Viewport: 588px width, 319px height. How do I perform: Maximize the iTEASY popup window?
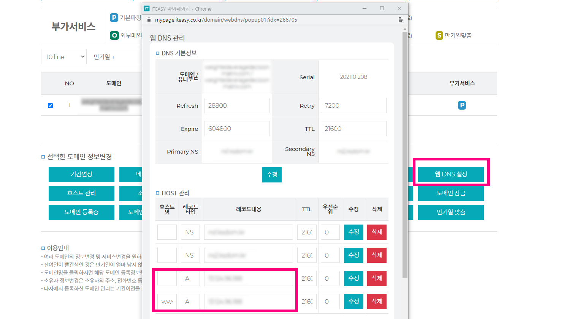pyautogui.click(x=382, y=8)
